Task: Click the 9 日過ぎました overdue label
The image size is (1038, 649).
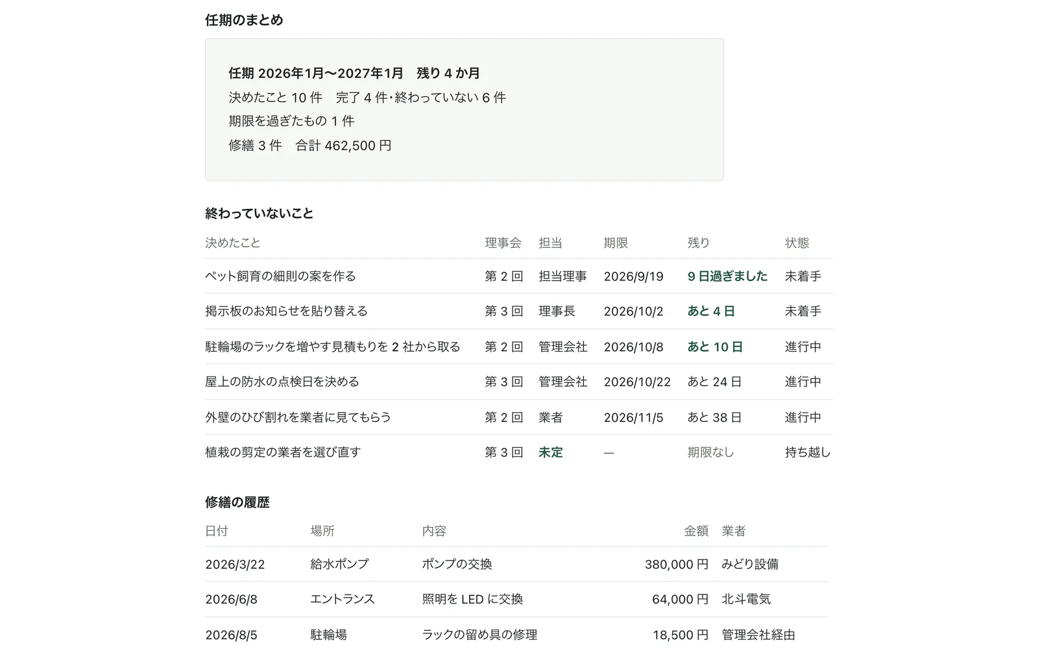Action: coord(727,276)
